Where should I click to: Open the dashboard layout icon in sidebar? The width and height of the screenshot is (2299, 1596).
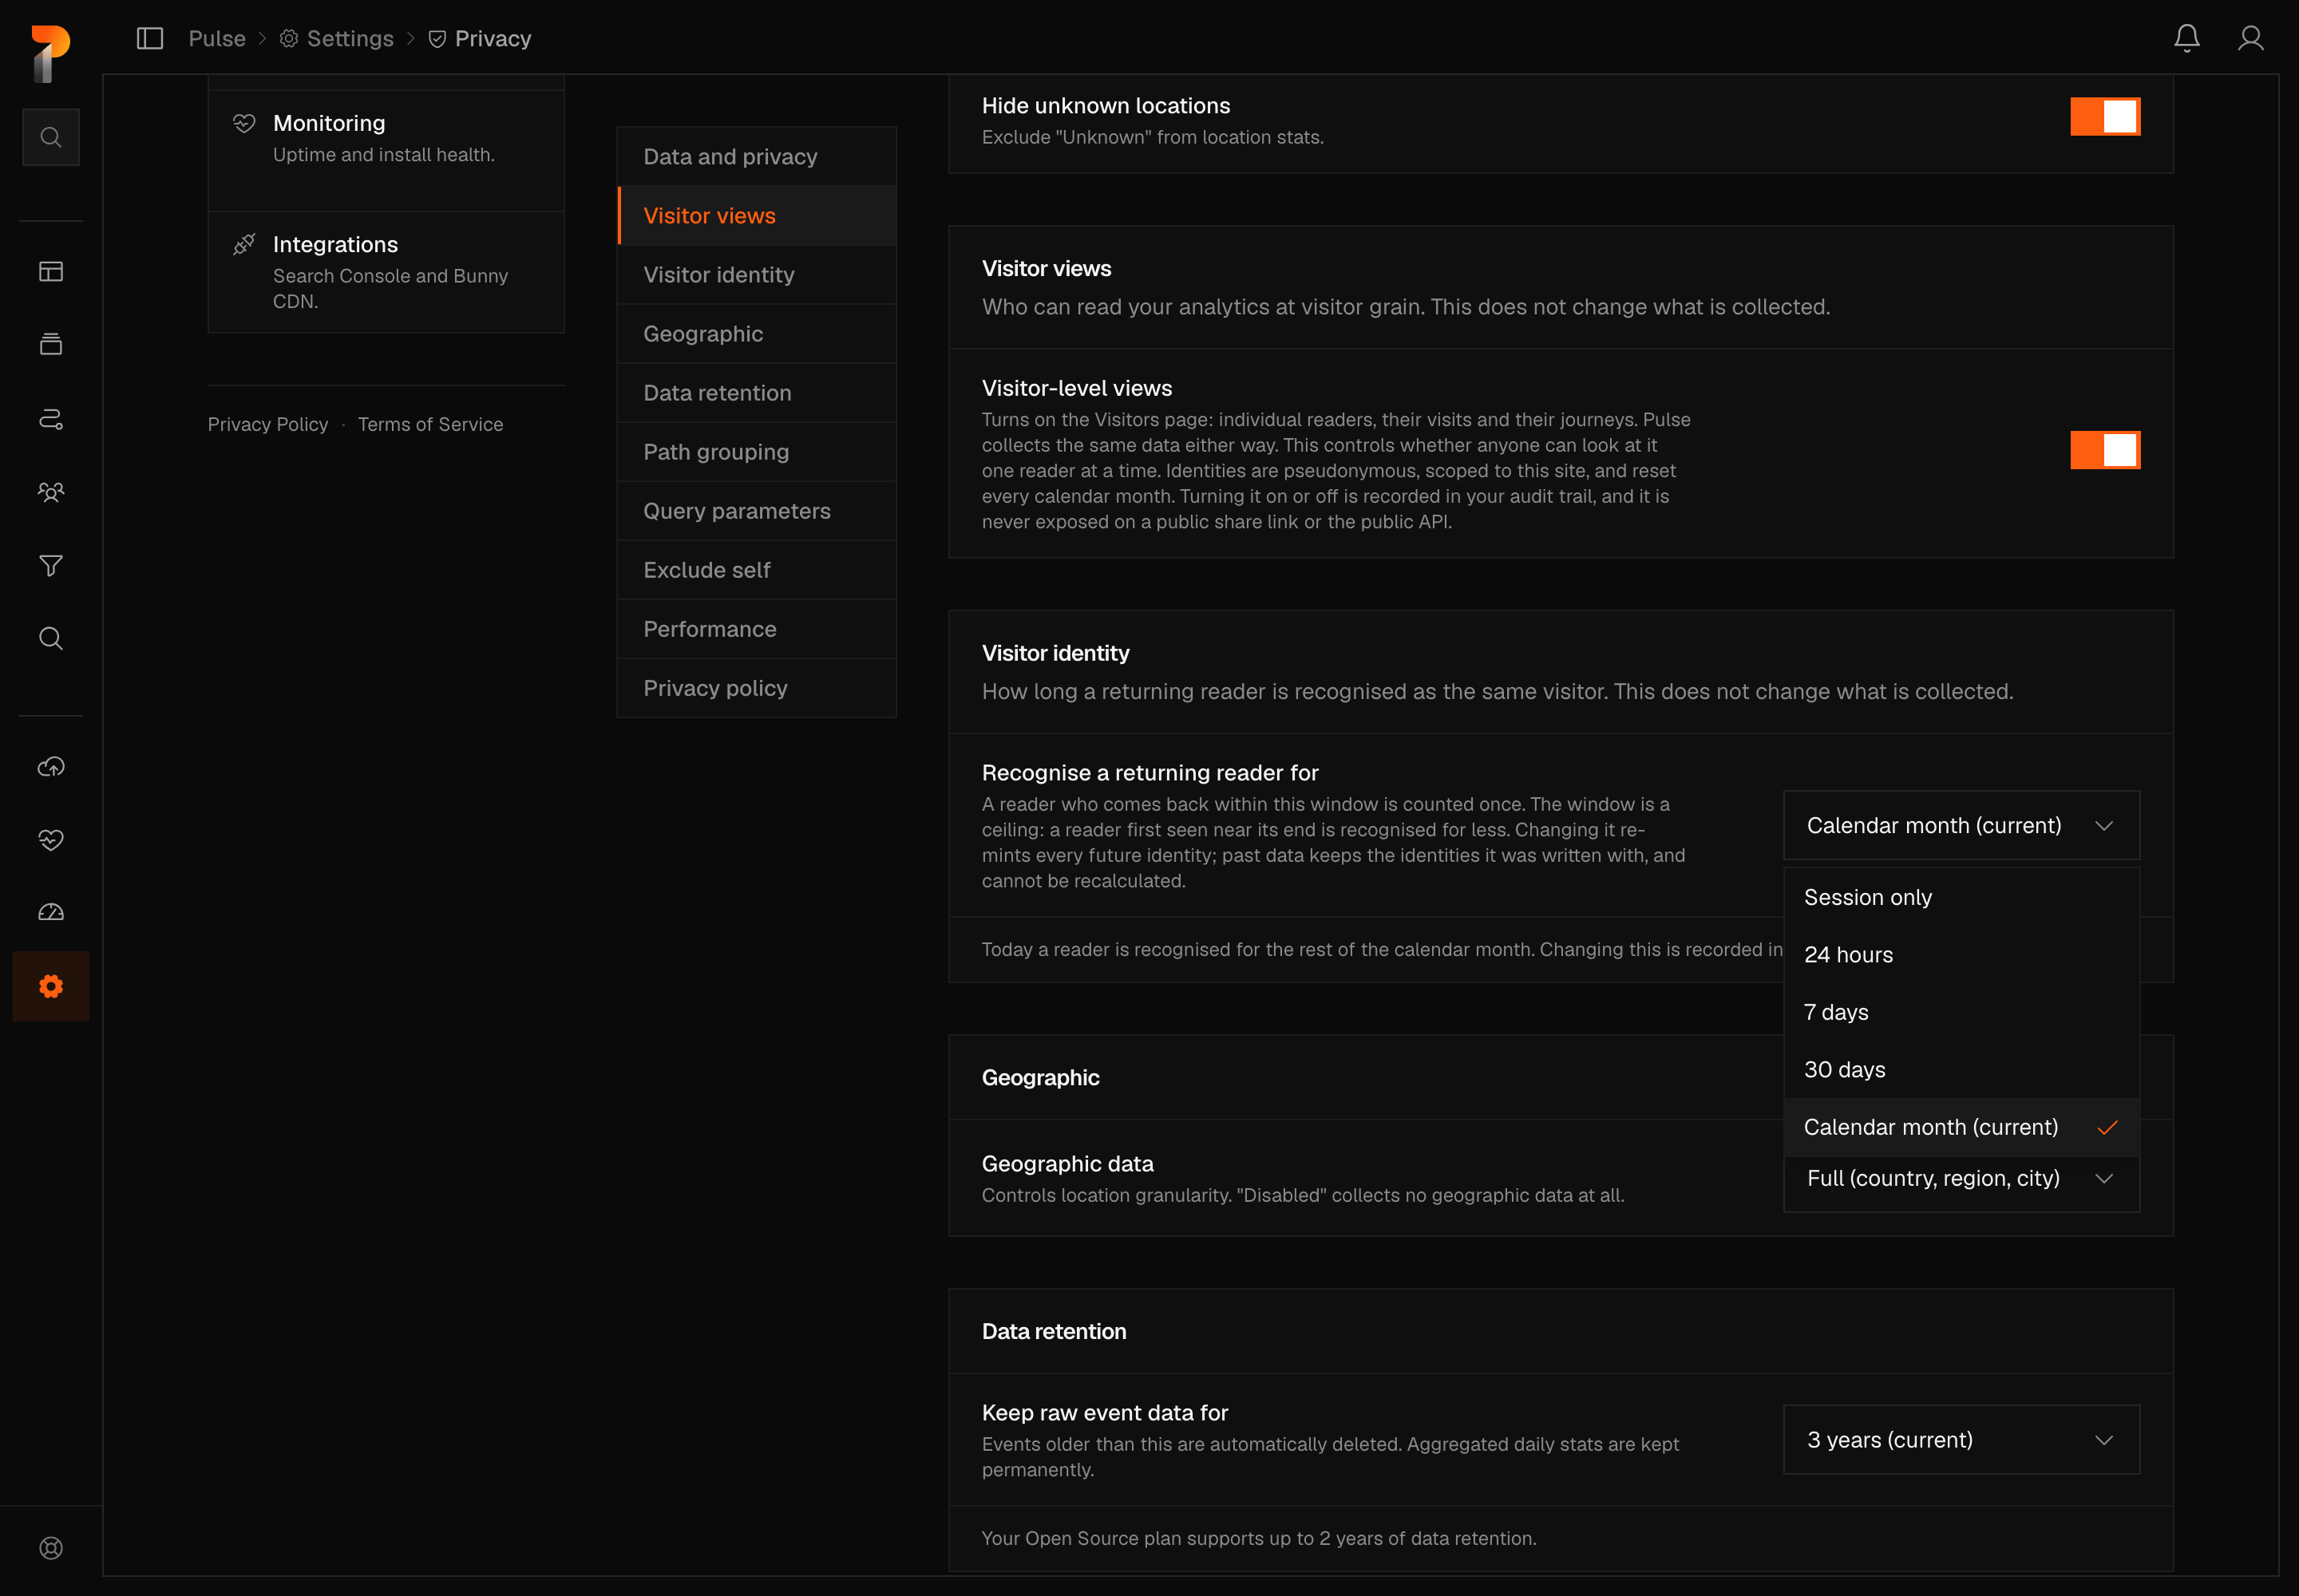51,271
